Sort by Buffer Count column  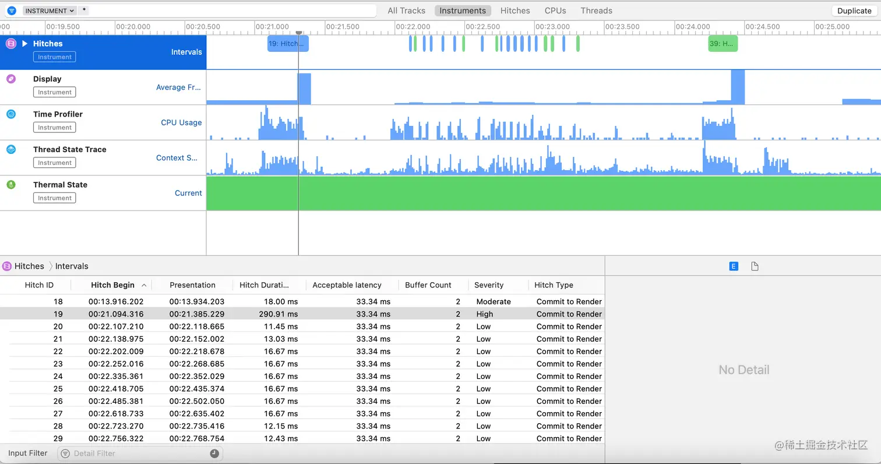click(x=428, y=285)
